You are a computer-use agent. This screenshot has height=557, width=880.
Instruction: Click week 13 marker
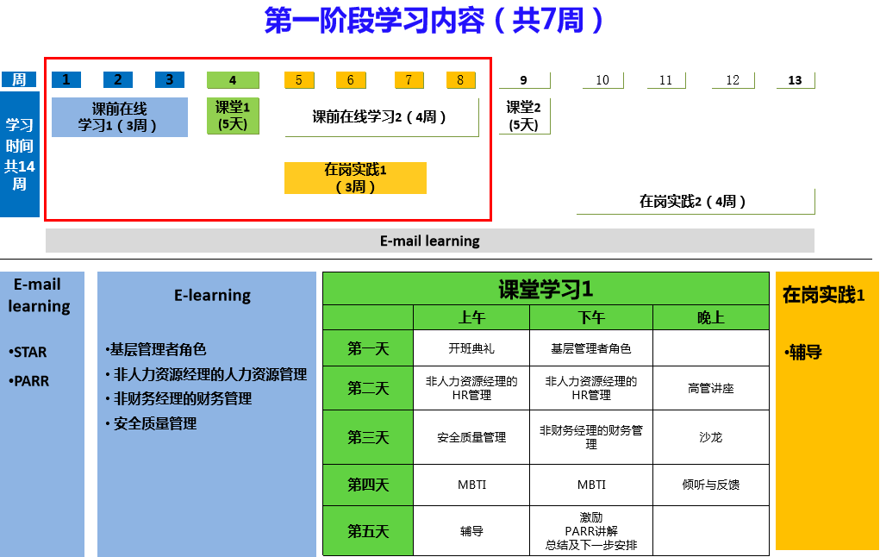click(795, 80)
